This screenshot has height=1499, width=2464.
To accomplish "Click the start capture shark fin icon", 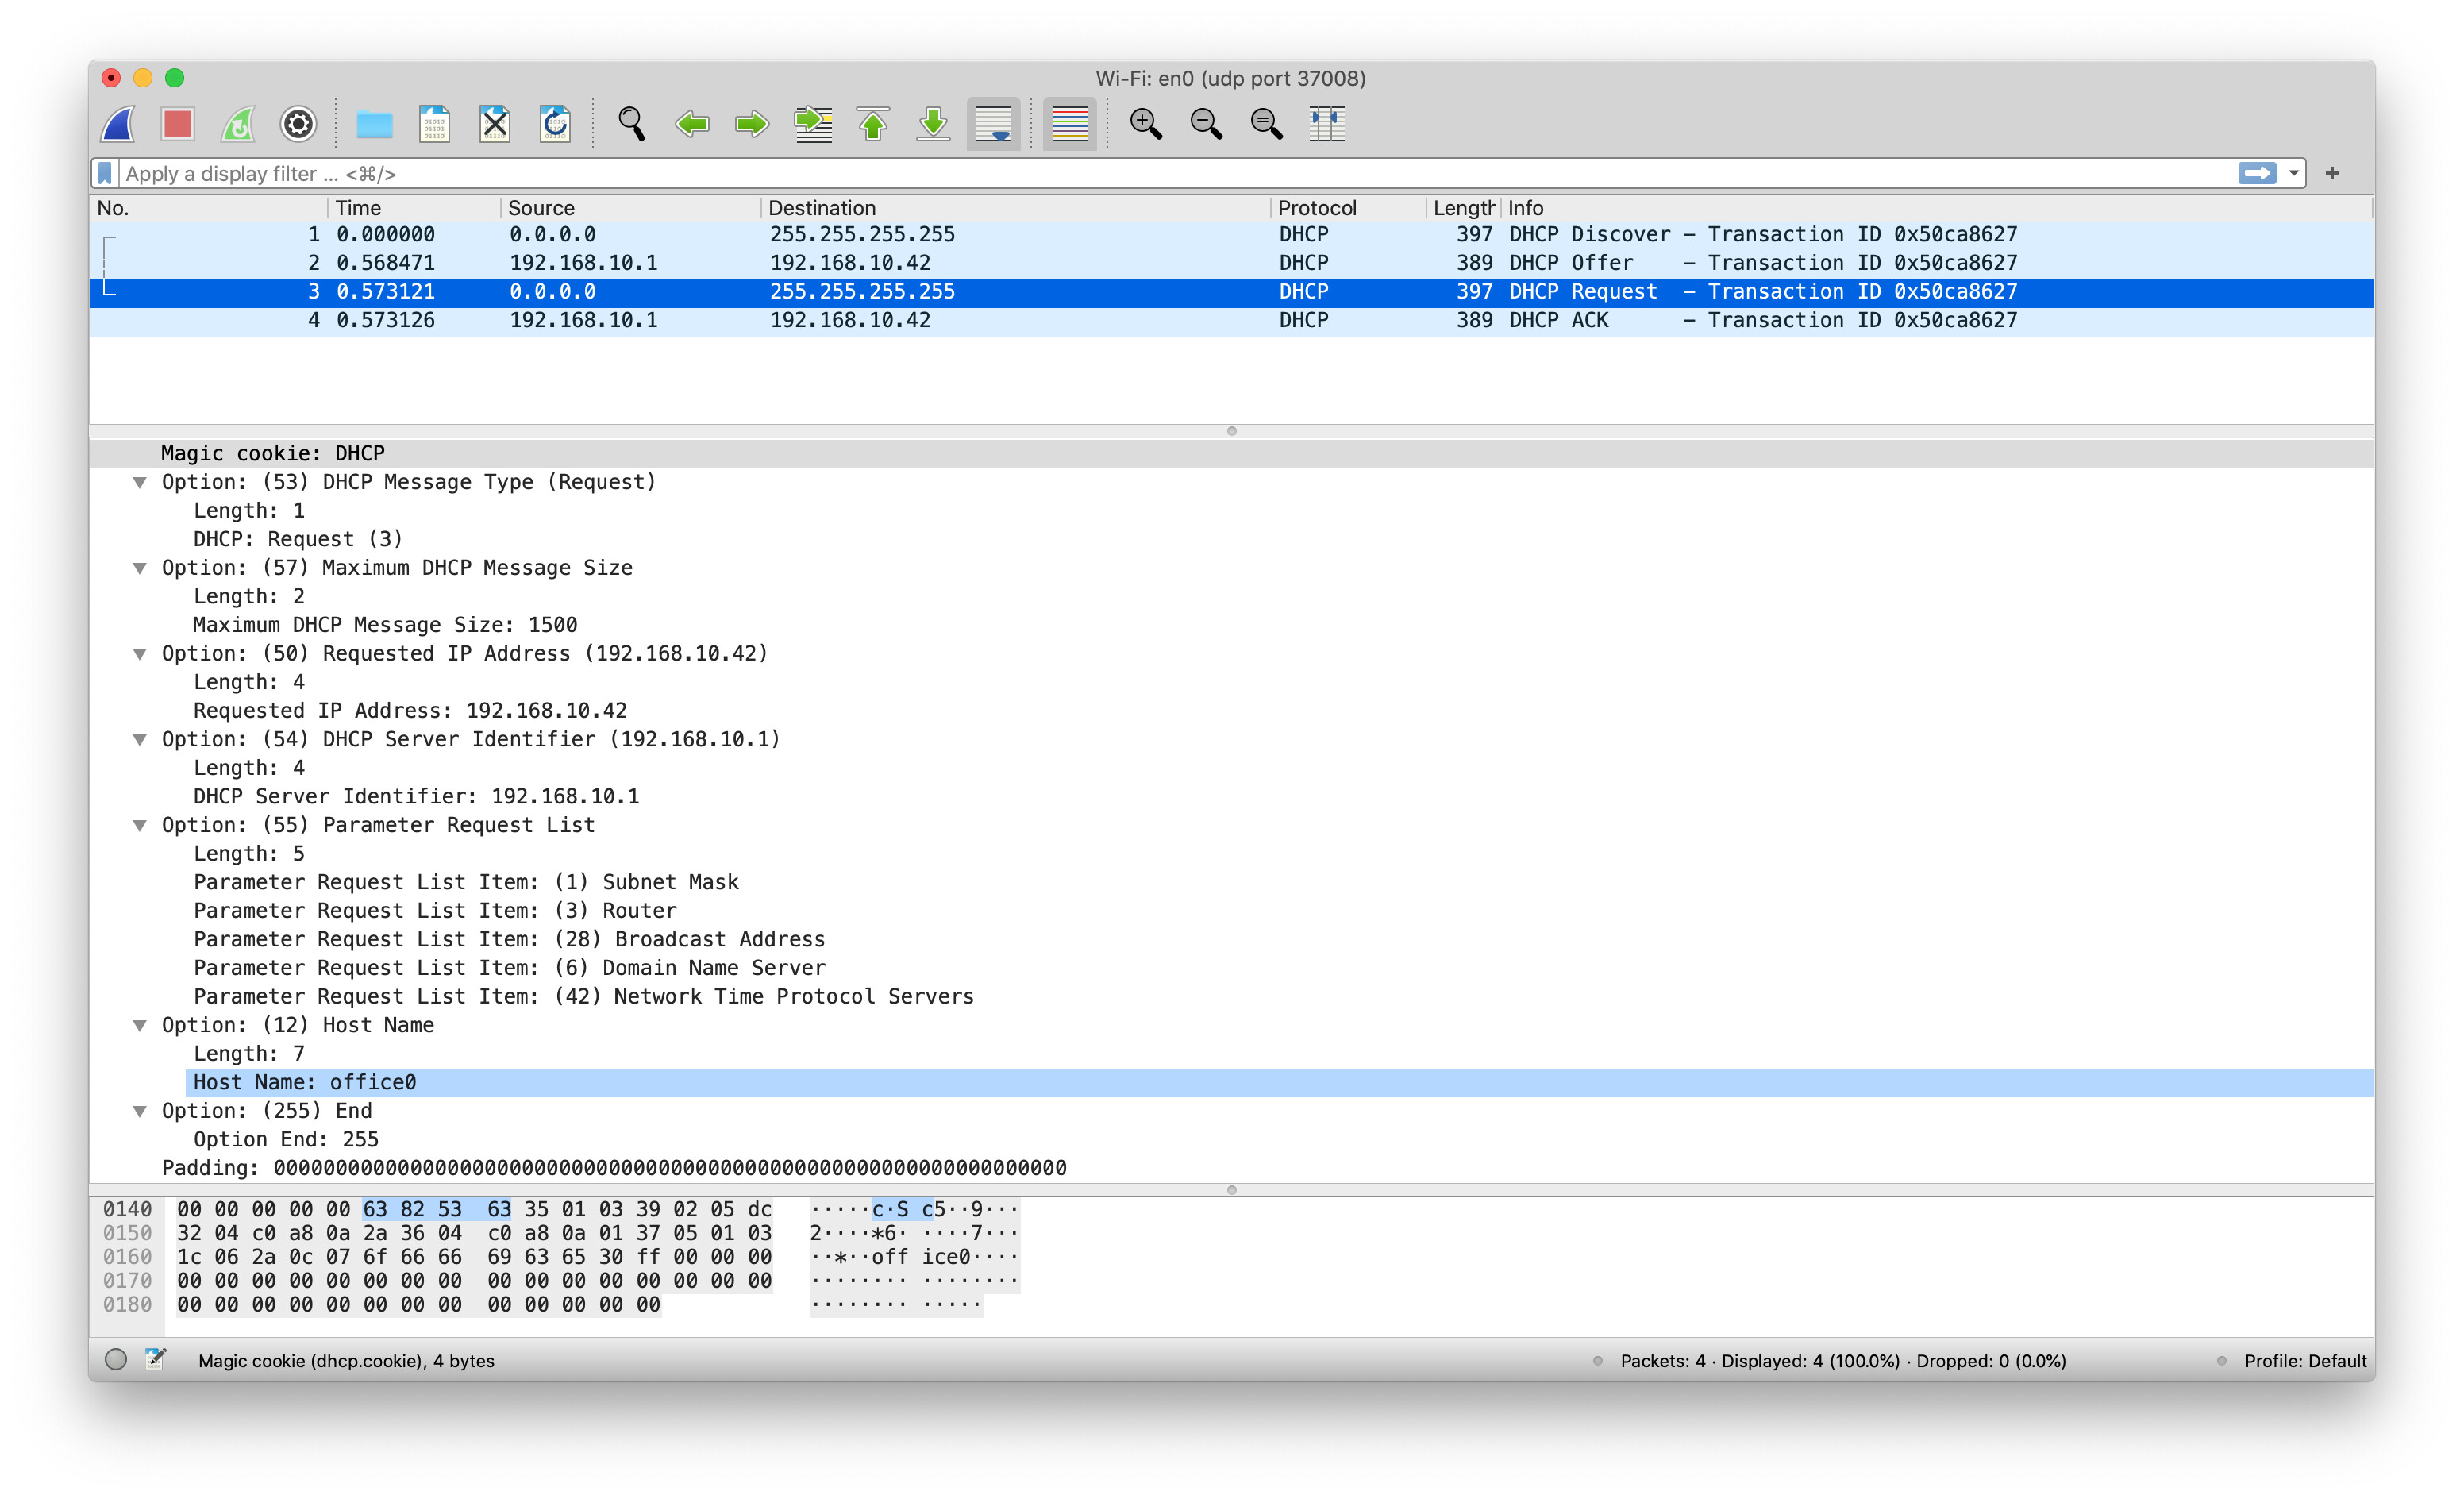I will [118, 124].
